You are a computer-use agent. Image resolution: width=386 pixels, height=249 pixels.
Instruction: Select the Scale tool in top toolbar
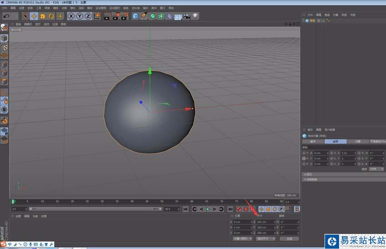click(x=42, y=16)
